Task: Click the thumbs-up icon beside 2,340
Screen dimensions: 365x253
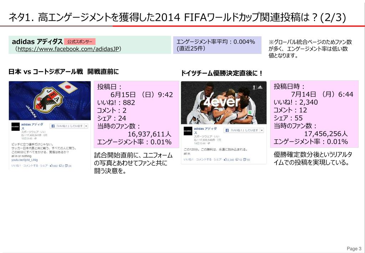Action: 225,160
